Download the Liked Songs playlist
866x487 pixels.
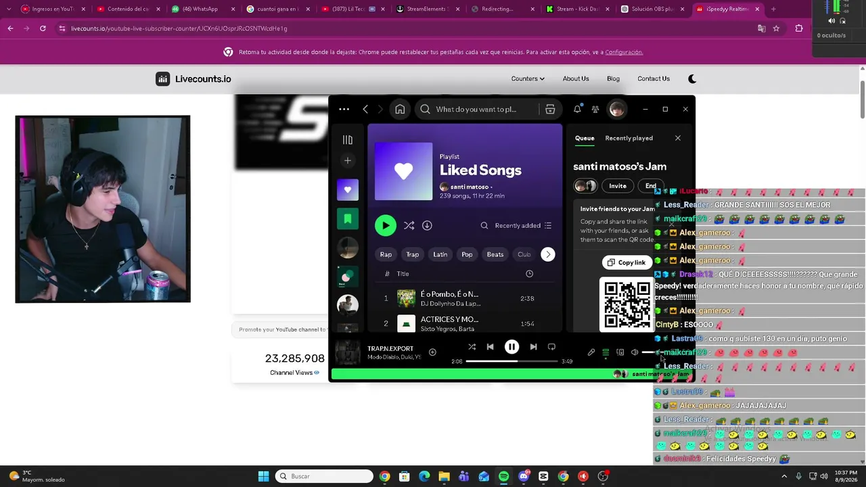tap(427, 225)
